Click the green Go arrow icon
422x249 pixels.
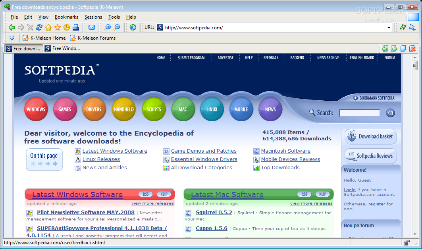pos(403,27)
